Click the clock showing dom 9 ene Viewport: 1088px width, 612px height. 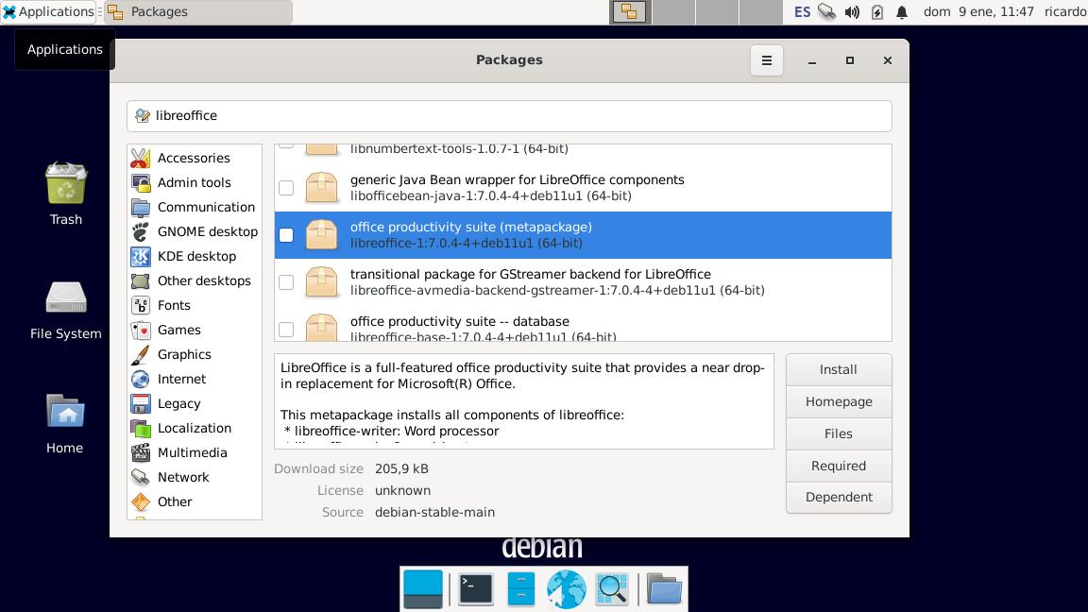tap(978, 11)
